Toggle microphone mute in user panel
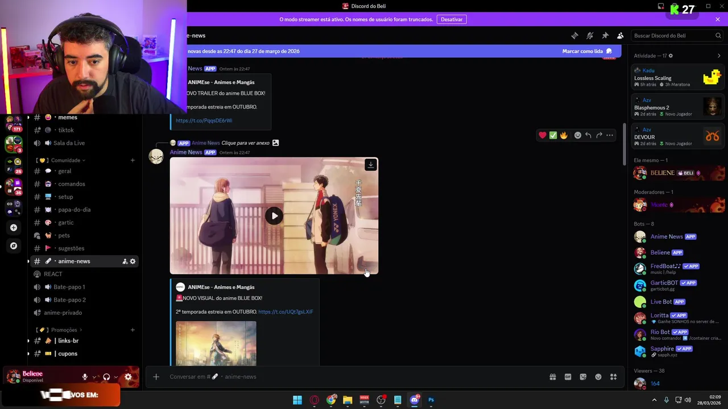Viewport: 728px width, 409px height. click(85, 377)
